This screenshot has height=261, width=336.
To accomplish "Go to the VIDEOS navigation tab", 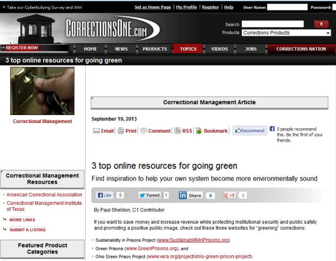I will click(219, 49).
